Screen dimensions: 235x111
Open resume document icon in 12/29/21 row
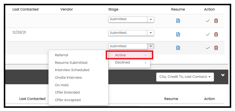178,34
